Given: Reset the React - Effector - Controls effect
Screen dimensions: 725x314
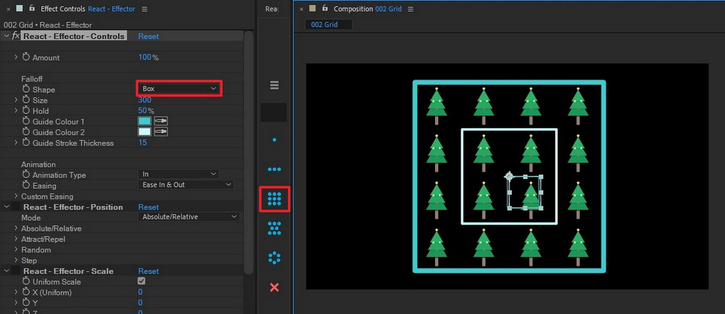Looking at the screenshot, I should 148,36.
